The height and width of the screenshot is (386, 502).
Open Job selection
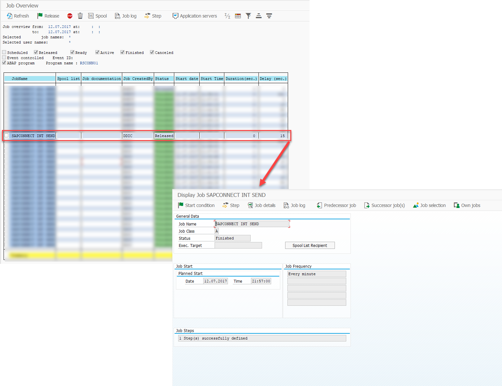(x=429, y=205)
